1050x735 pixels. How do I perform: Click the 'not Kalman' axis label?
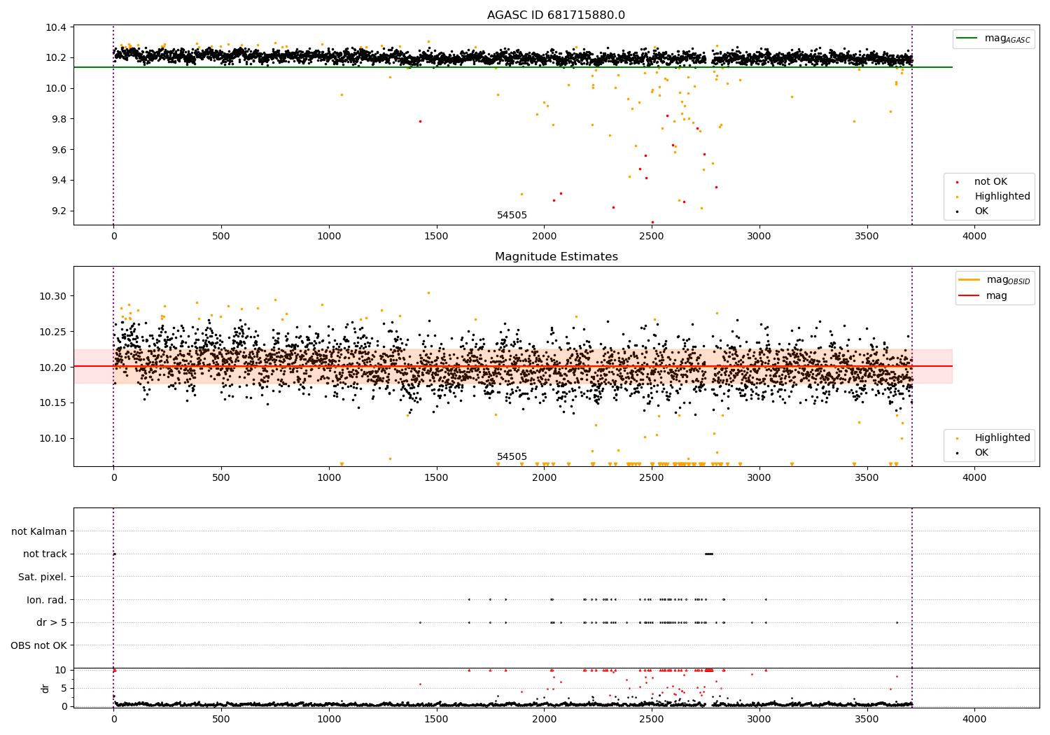click(39, 531)
